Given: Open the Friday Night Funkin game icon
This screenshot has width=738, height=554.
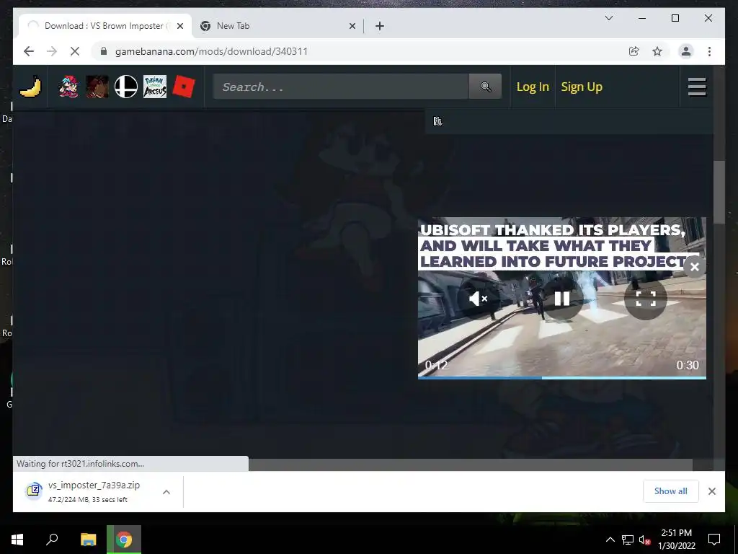Looking at the screenshot, I should [68, 87].
